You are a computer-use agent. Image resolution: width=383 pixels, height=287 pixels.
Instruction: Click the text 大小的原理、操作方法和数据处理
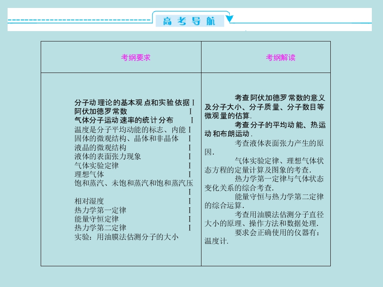[x=261, y=223]
